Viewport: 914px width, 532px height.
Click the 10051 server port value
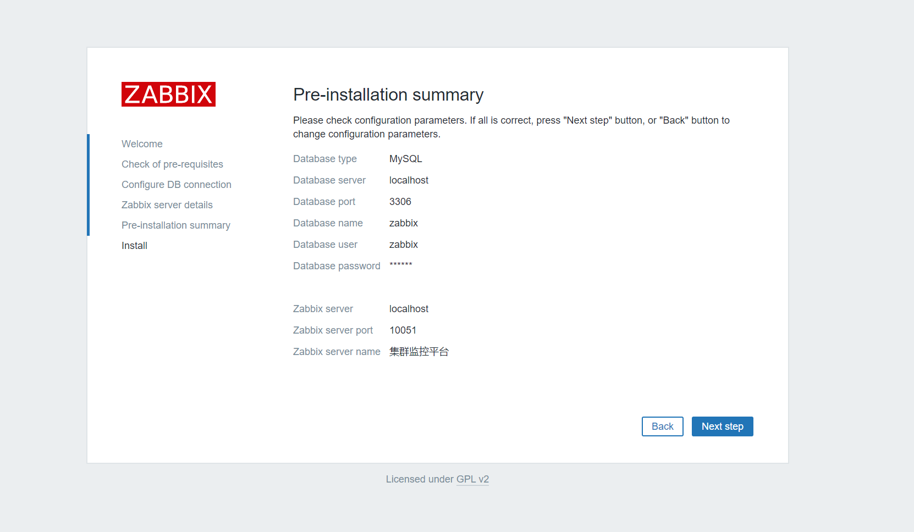point(403,330)
